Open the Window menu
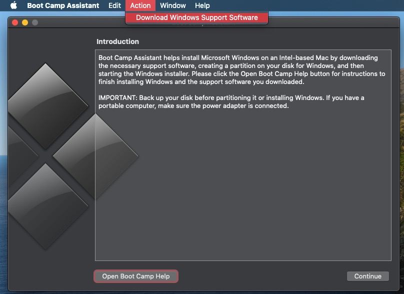Viewport: 404px width, 294px height. (172, 5)
